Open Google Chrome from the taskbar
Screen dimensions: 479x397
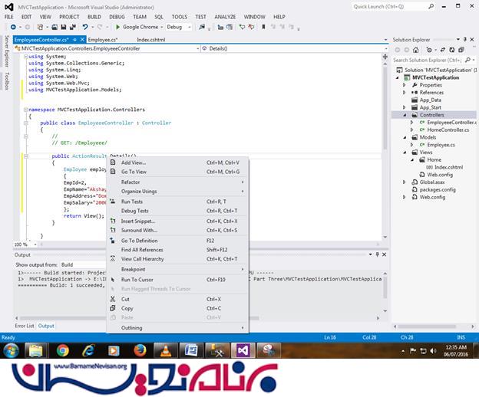point(62,350)
